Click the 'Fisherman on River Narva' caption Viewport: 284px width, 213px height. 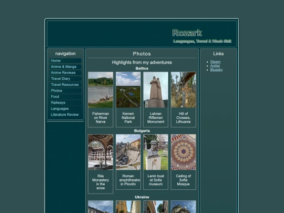coord(100,118)
